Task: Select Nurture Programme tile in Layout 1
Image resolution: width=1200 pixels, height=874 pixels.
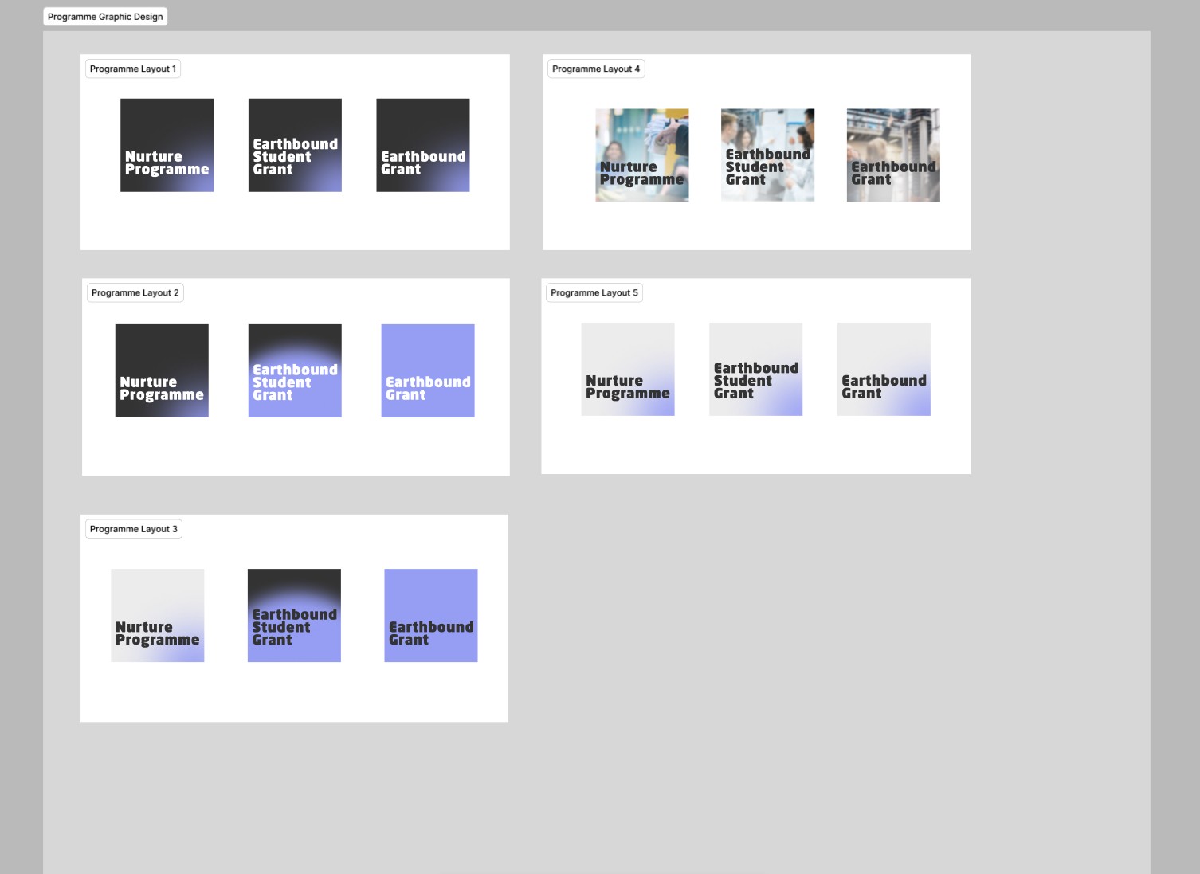Action: coord(167,145)
